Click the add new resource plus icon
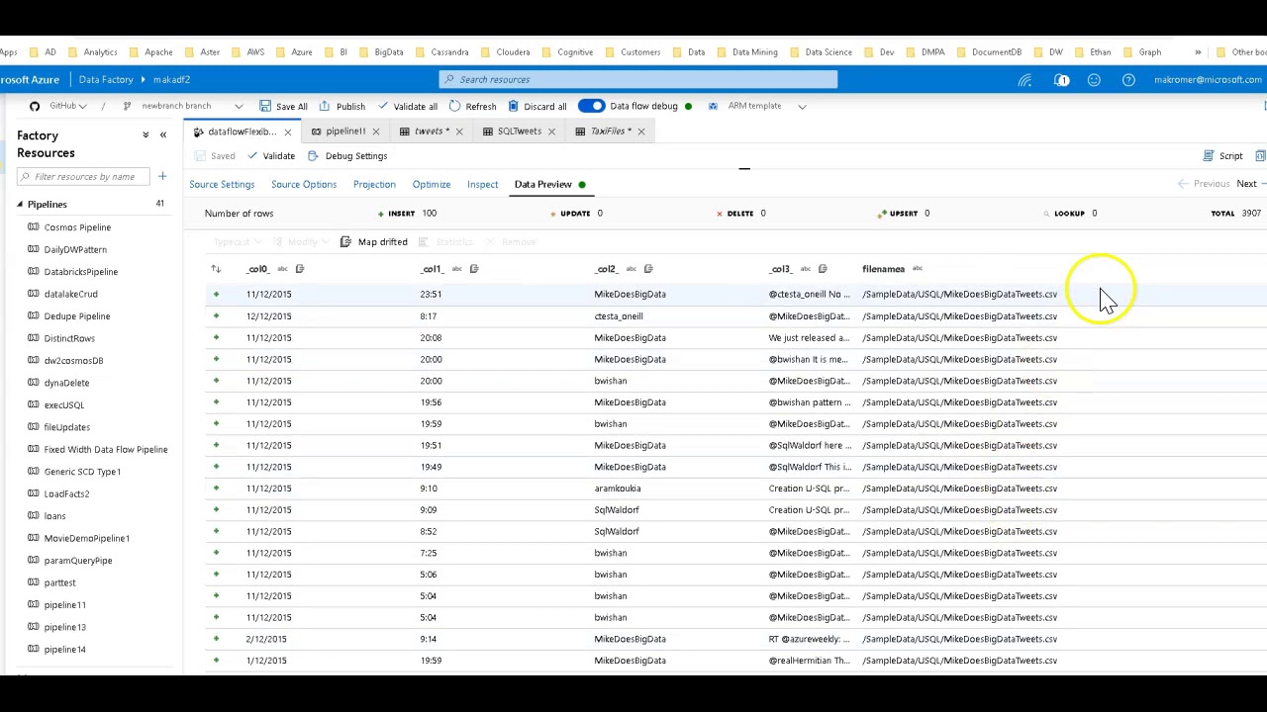Viewport: 1267px width, 712px height. point(162,176)
